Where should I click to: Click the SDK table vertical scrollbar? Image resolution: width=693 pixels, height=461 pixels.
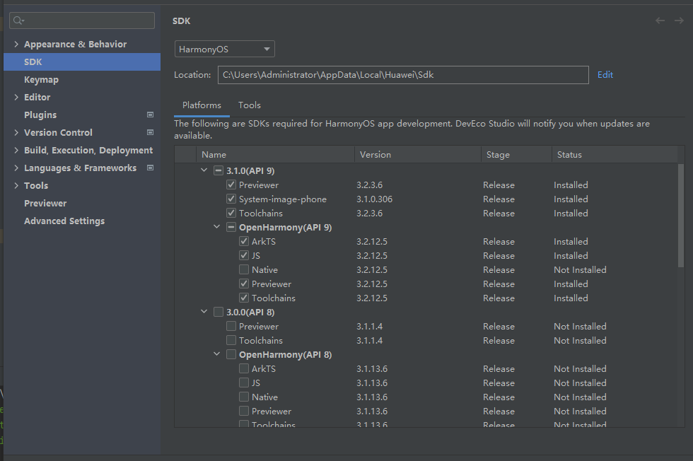tap(680, 216)
